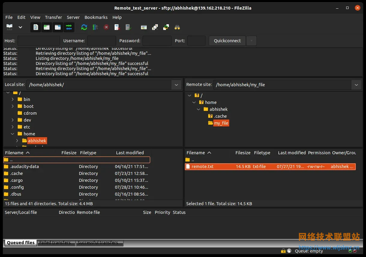
Task: Expand the local dev folder
Action: [13, 120]
